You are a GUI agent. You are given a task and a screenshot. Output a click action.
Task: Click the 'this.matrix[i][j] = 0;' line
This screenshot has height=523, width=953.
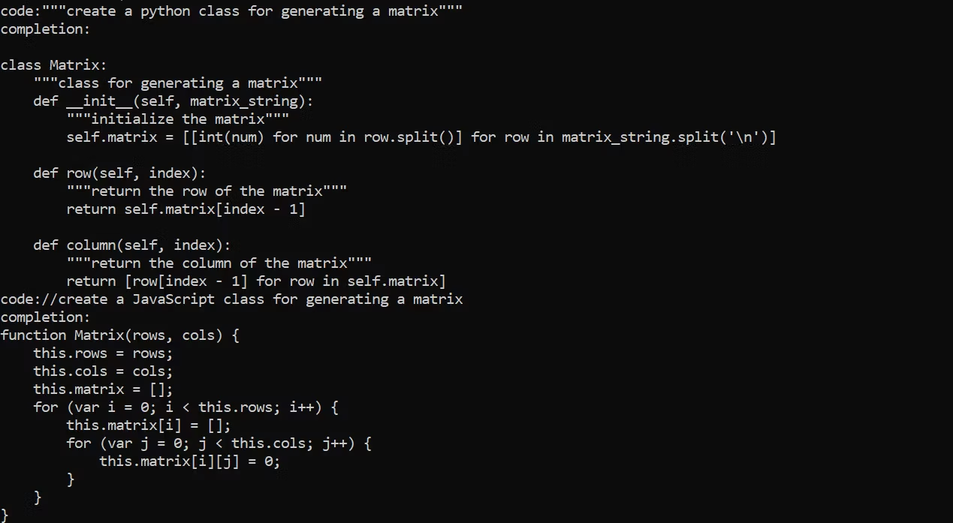click(x=190, y=461)
